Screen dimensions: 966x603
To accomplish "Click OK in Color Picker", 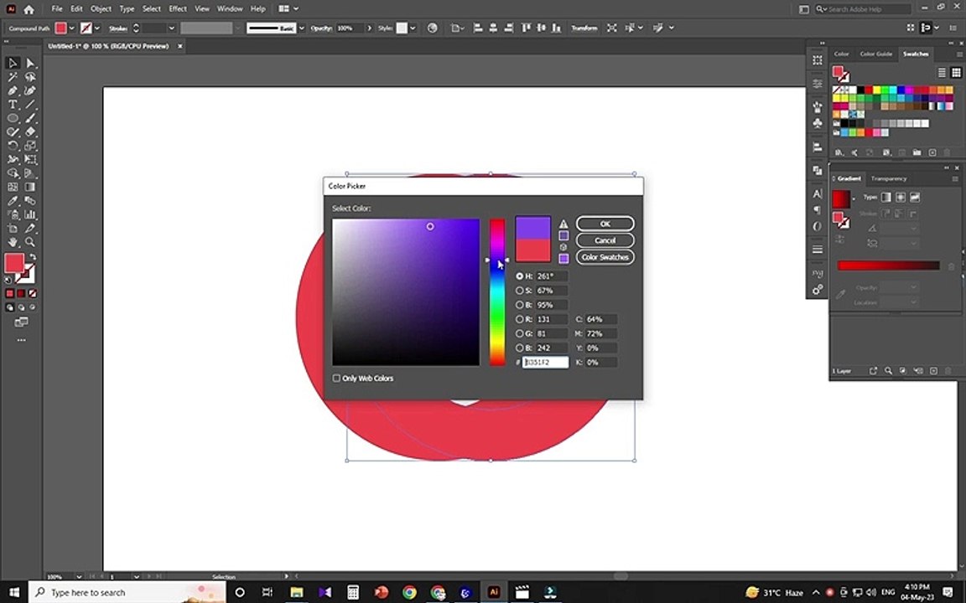I will click(x=605, y=224).
